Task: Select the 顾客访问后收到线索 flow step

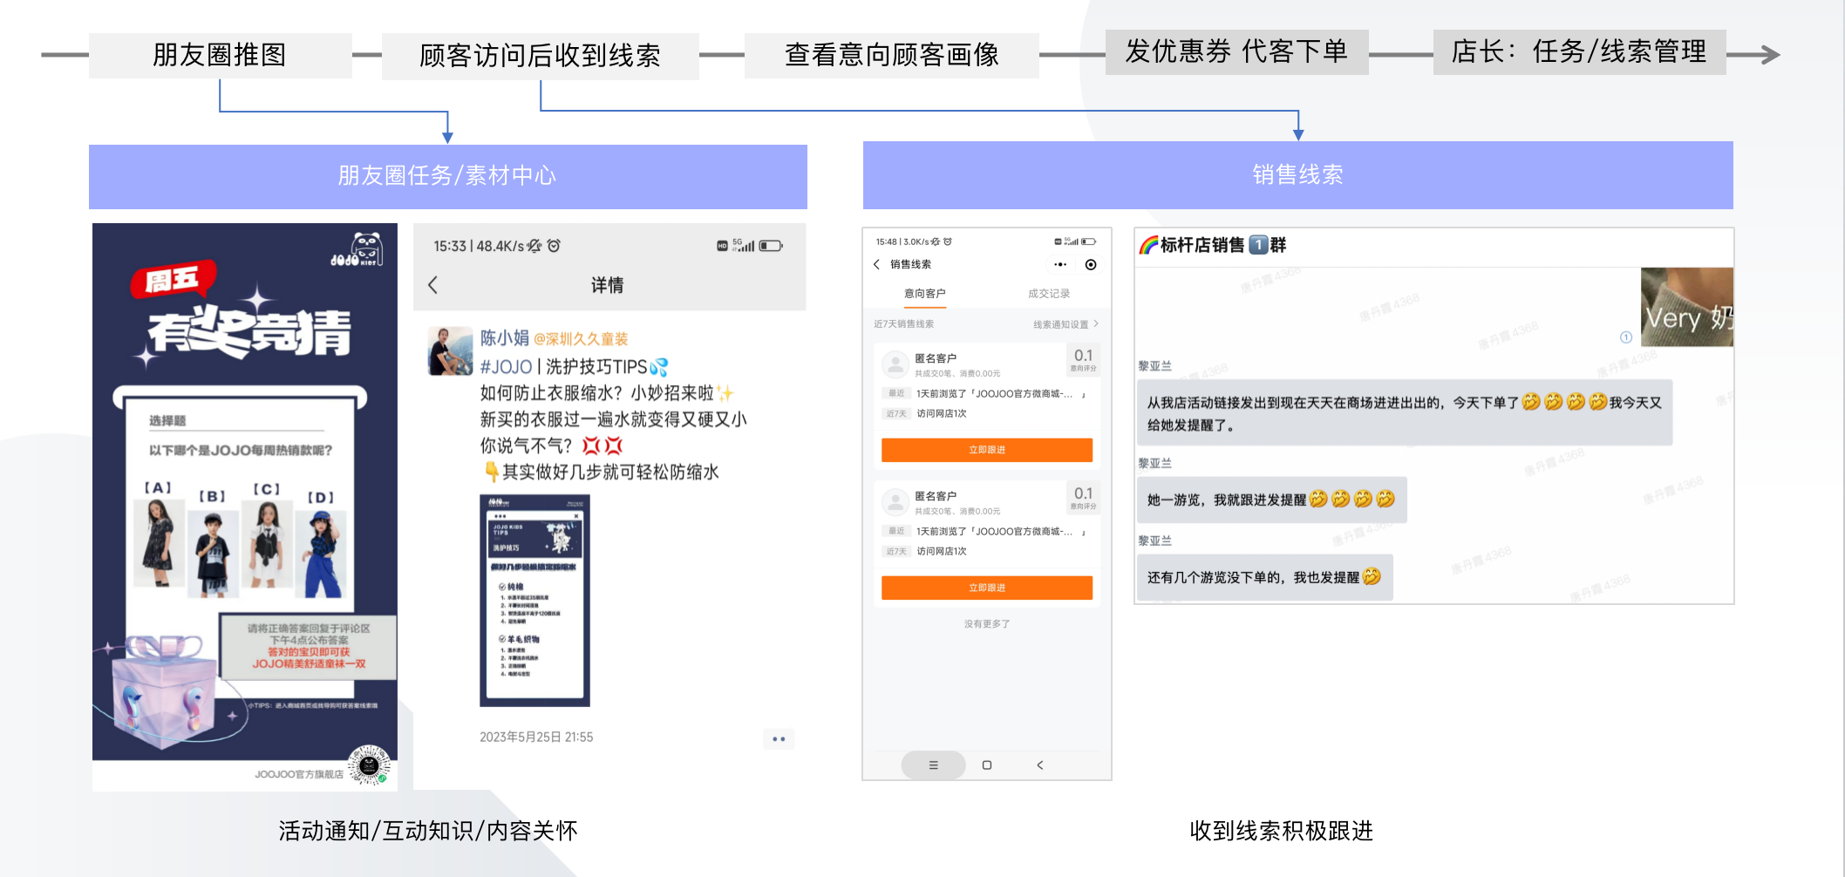Action: click(x=541, y=56)
